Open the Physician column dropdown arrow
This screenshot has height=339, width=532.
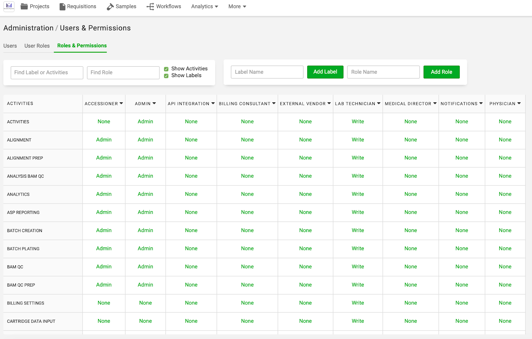tap(519, 103)
